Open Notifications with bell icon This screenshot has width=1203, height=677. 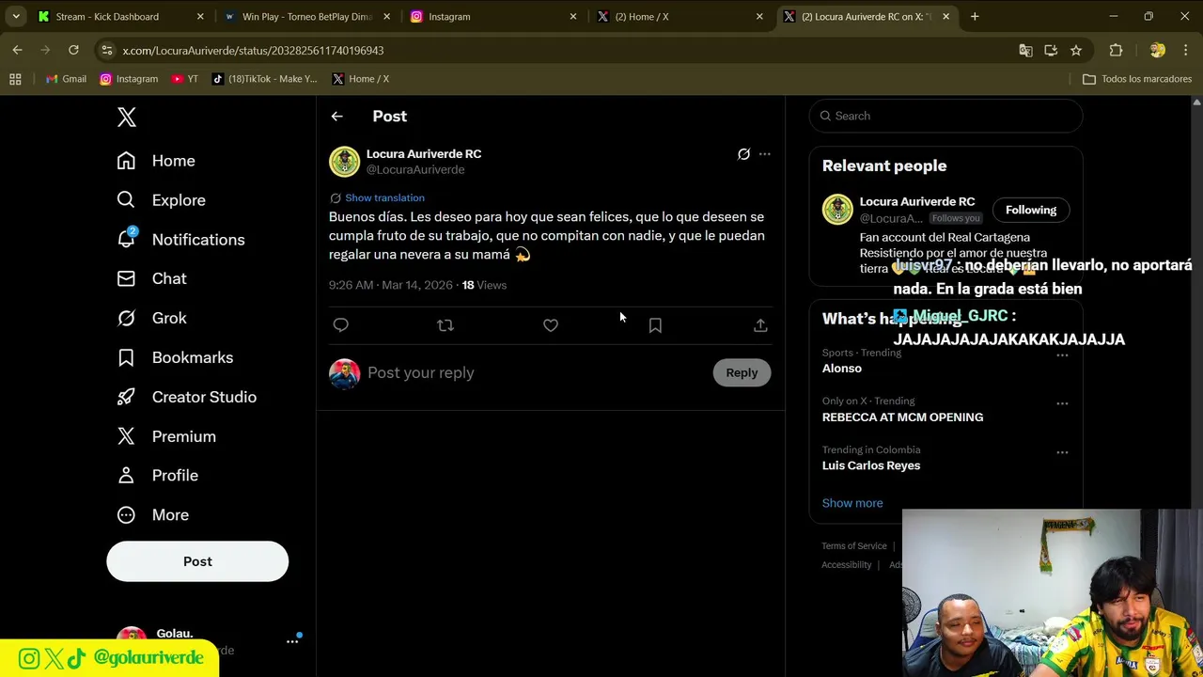pyautogui.click(x=180, y=240)
